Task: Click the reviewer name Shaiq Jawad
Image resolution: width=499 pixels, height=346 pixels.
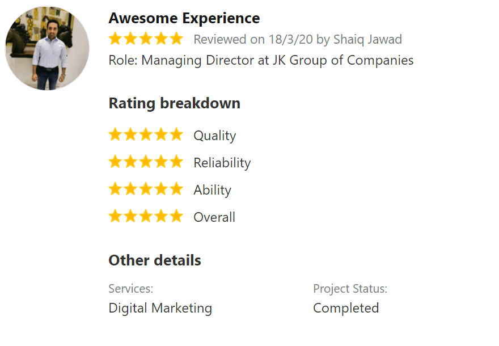Action: (367, 39)
